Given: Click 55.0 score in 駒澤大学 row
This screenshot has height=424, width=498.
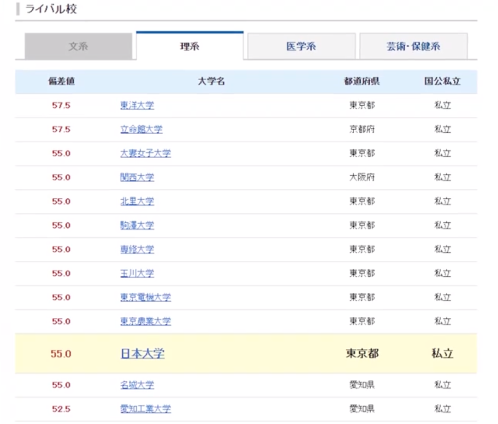Looking at the screenshot, I should tap(61, 225).
